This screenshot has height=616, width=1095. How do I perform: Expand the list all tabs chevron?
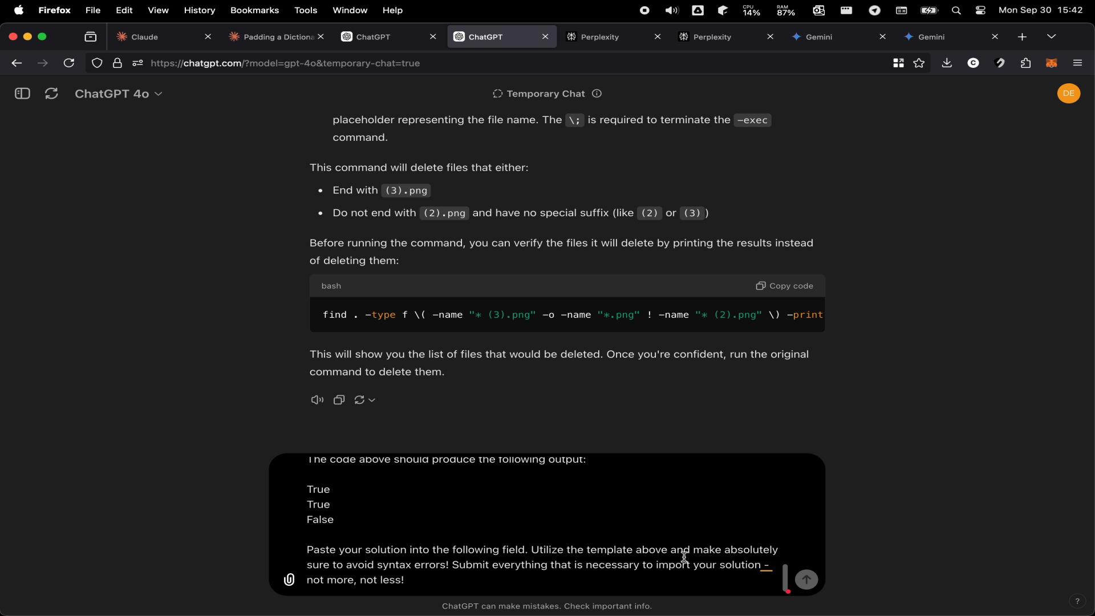[x=1052, y=37]
